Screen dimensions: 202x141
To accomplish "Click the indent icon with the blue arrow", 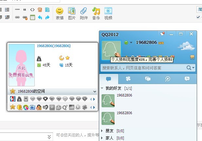I will point(7,17).
